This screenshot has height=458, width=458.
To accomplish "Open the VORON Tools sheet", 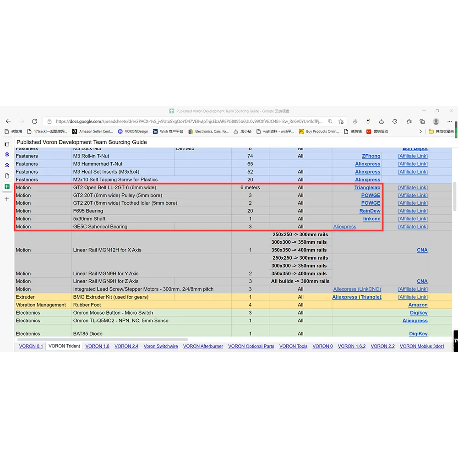I will coord(293,346).
